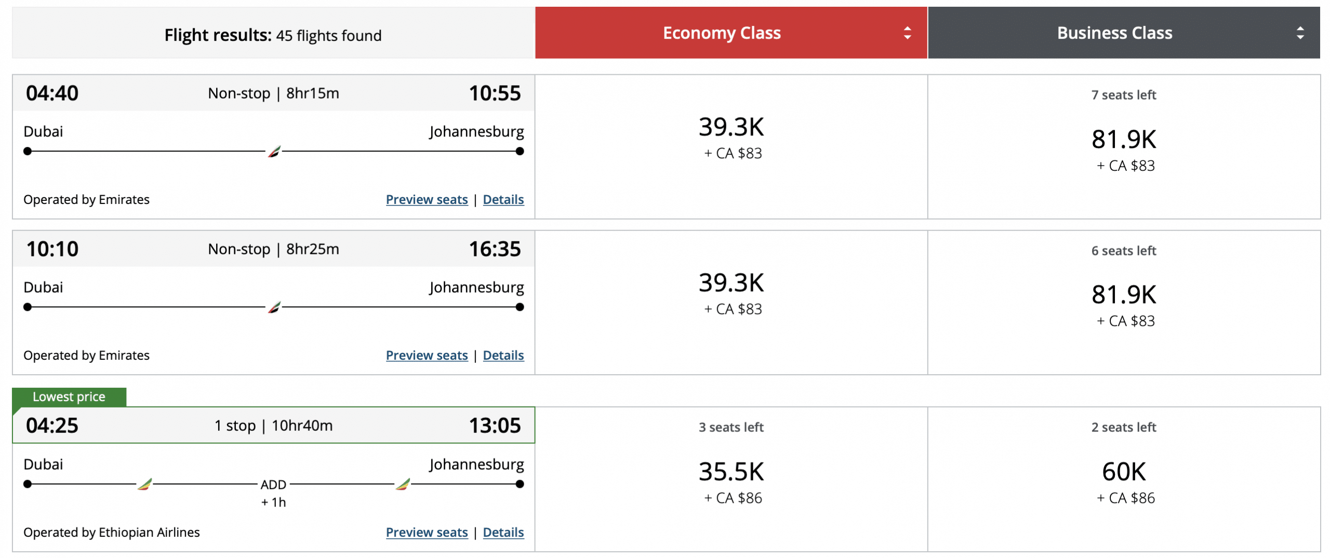Sort by Business Class using arrows icon

1300,33
